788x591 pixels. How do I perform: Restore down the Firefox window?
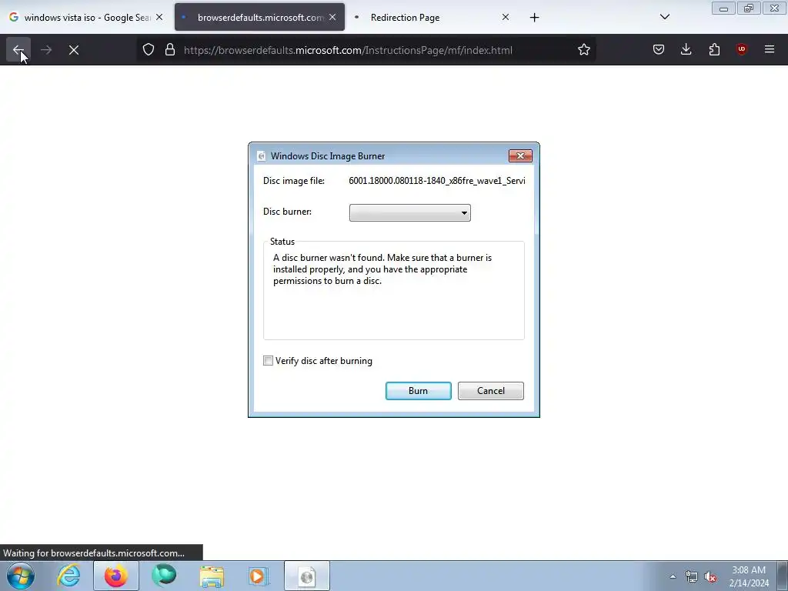click(749, 8)
